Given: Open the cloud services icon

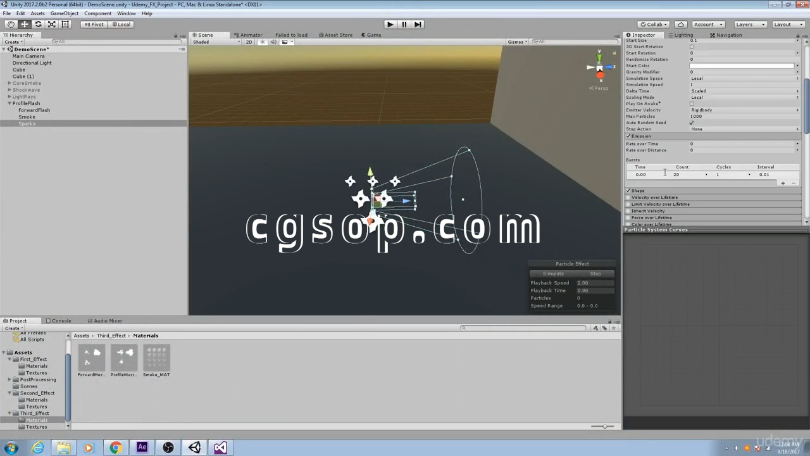Looking at the screenshot, I should tap(681, 24).
